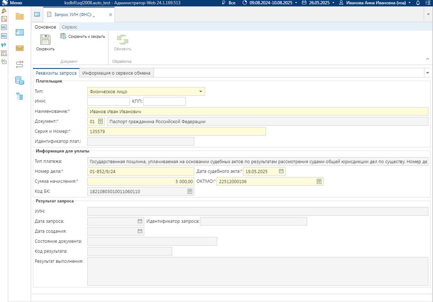Viewport: 433px width, 302px height.
Task: Open the Дата запроса calendar icon
Action: pyautogui.click(x=140, y=221)
